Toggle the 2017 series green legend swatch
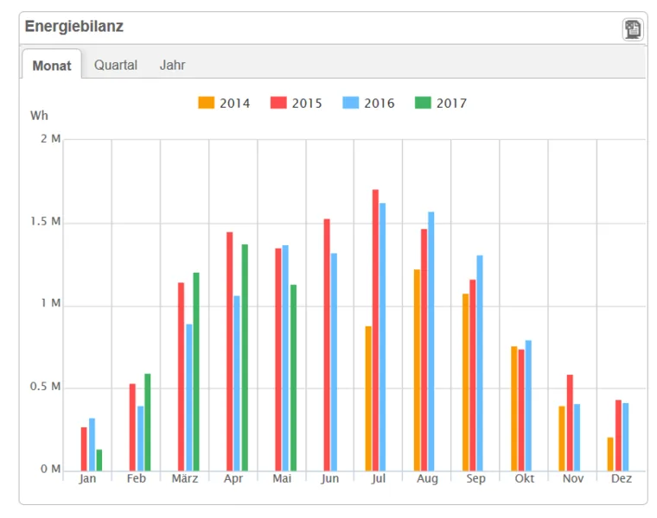657x518 pixels. pos(423,103)
